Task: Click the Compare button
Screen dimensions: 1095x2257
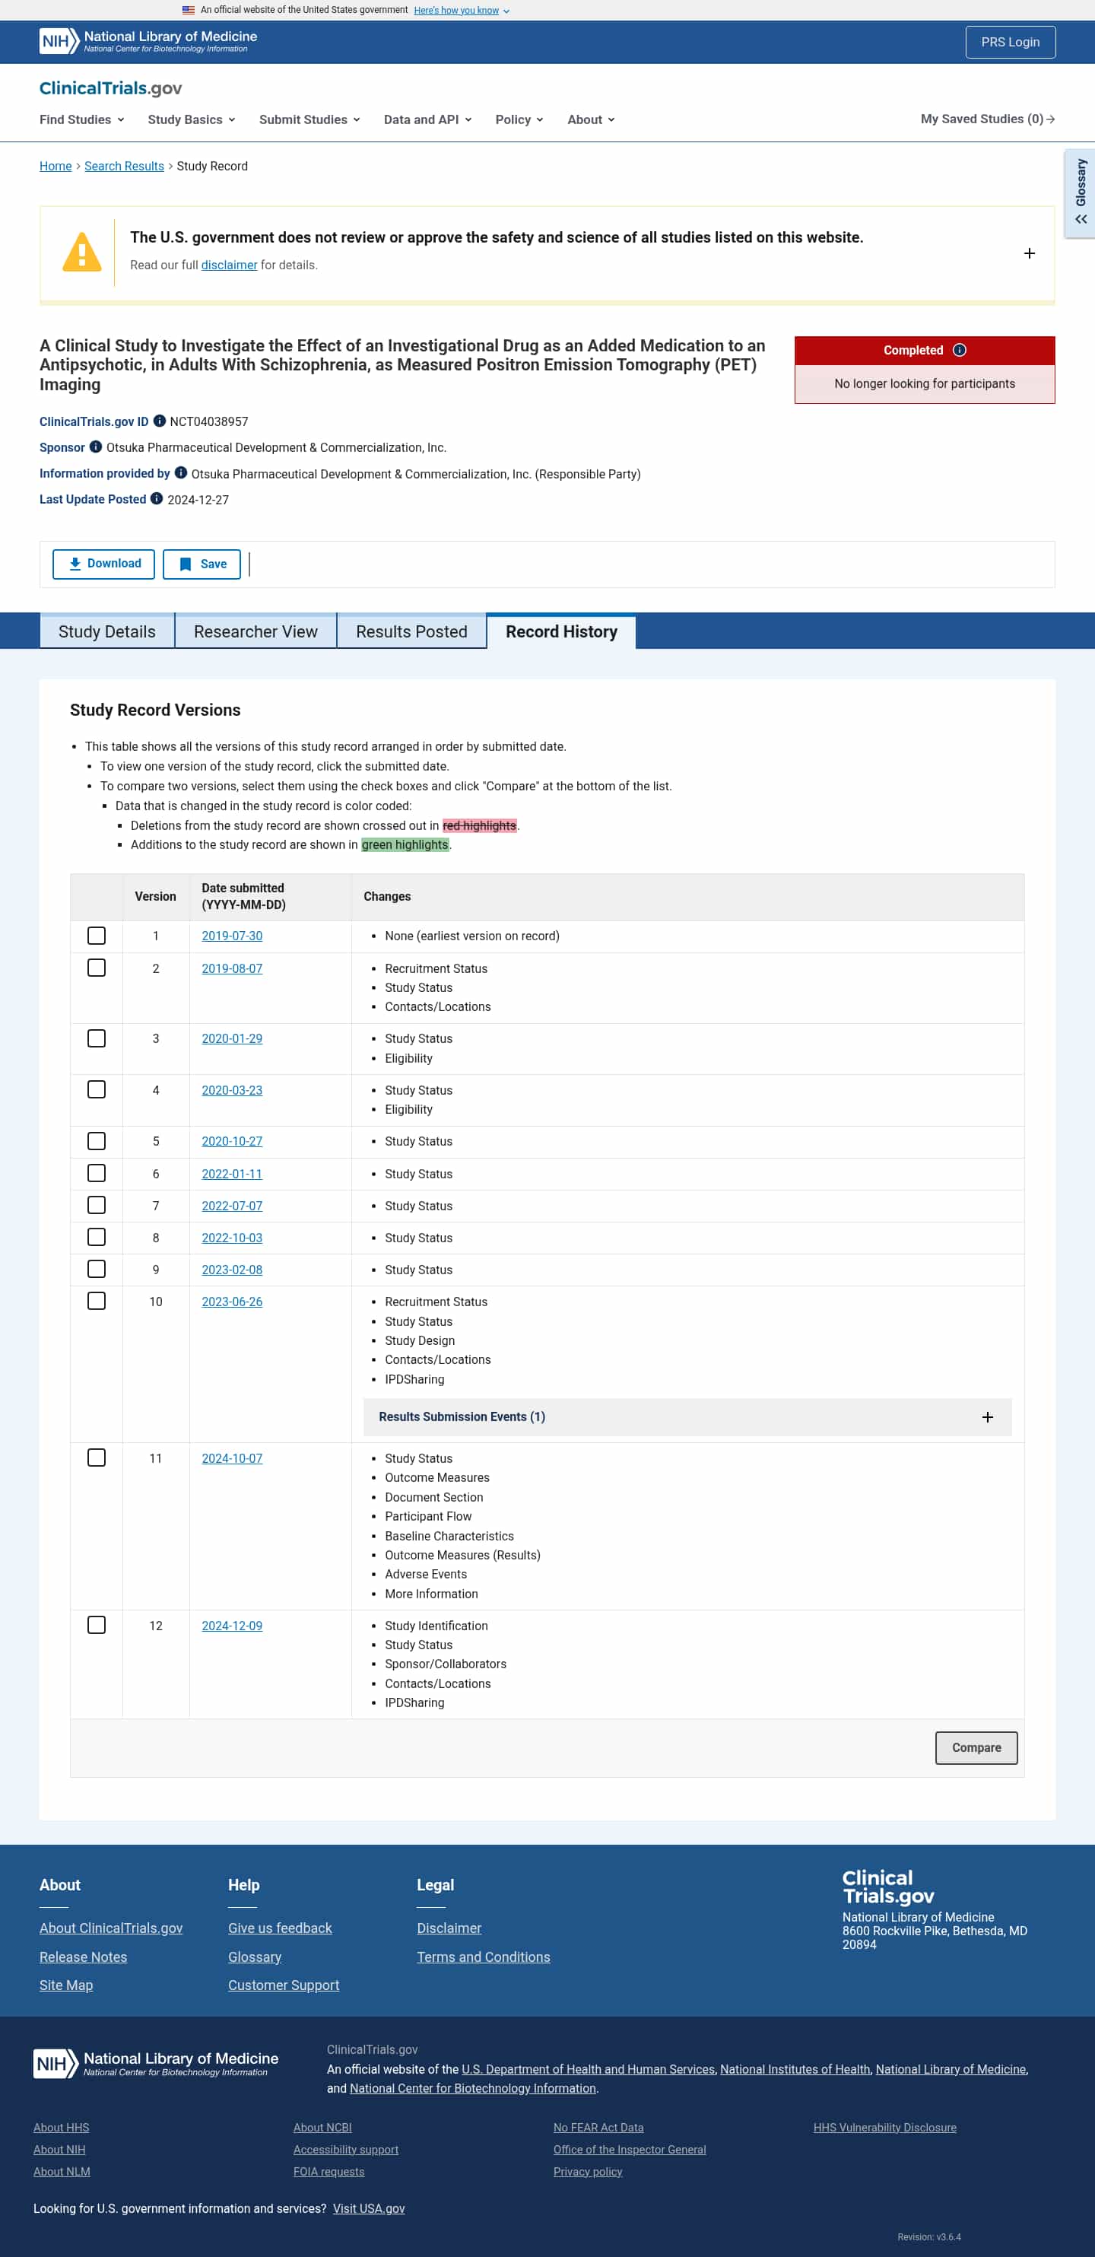Action: coord(976,1748)
